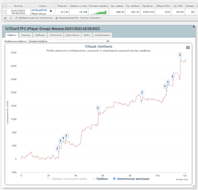Image resolution: width=198 pixels, height=190 pixels.
Task: Click the 02/01/2023-02/28/2023 filter cell
Action: click(18, 12)
